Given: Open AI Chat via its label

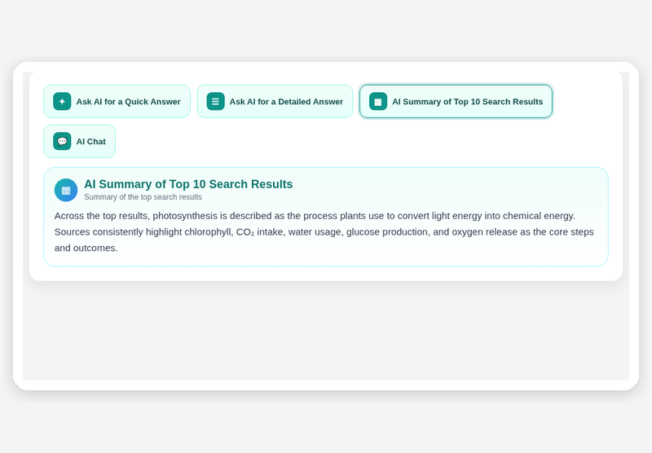Looking at the screenshot, I should coord(91,142).
